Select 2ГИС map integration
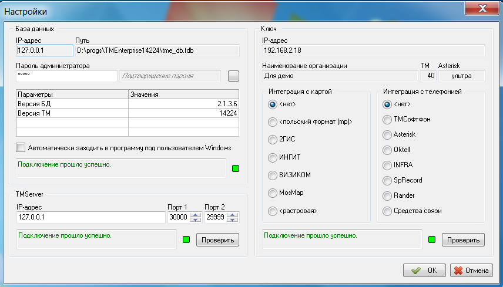503x287 pixels. [x=272, y=140]
